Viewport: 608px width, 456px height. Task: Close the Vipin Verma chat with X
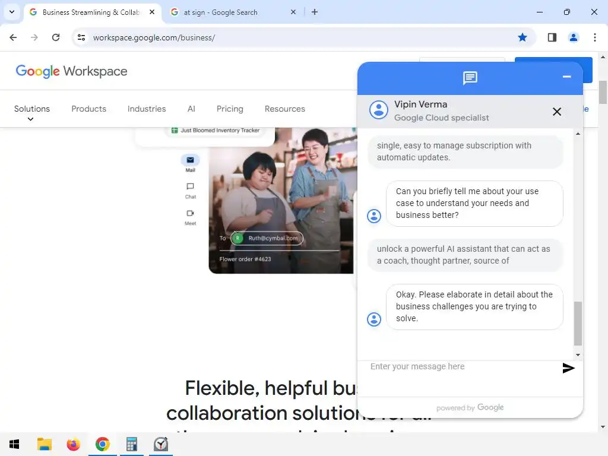point(557,112)
